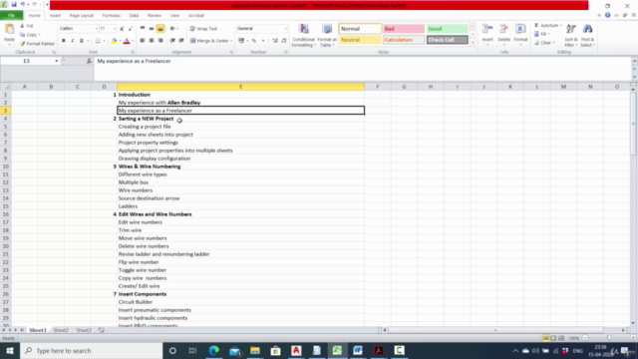638x359 pixels.
Task: Open the File tab
Action: (x=11, y=16)
